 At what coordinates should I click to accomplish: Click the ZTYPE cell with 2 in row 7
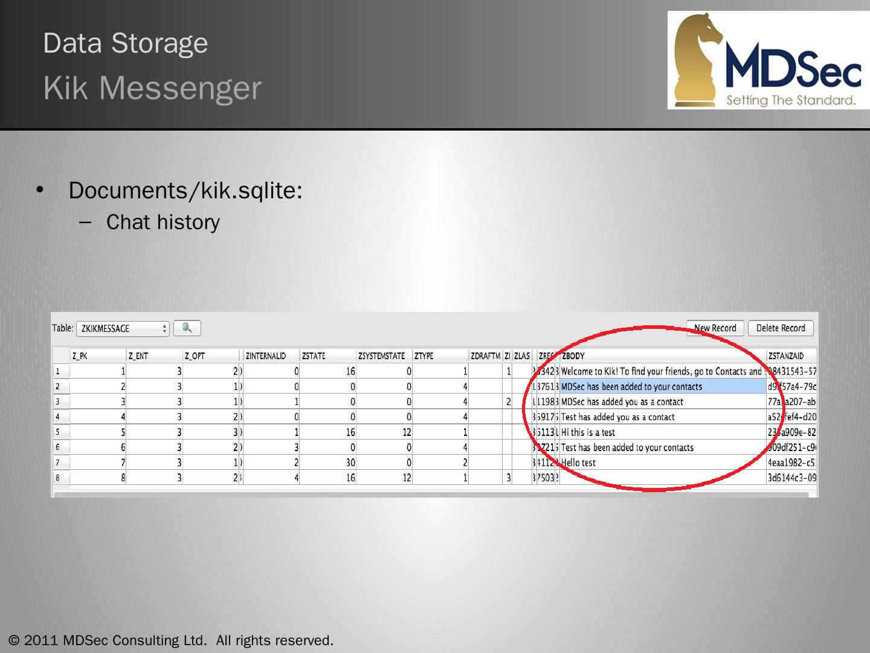coord(440,463)
